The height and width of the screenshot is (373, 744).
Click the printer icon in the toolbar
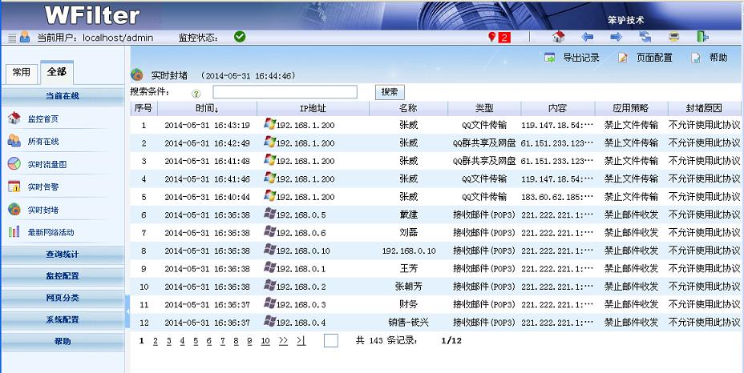pos(673,37)
